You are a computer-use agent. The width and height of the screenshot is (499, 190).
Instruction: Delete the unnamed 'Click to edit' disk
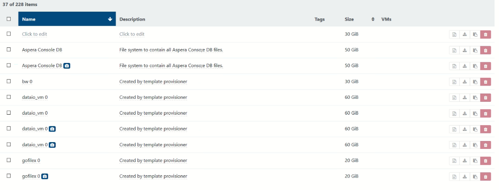click(x=485, y=35)
